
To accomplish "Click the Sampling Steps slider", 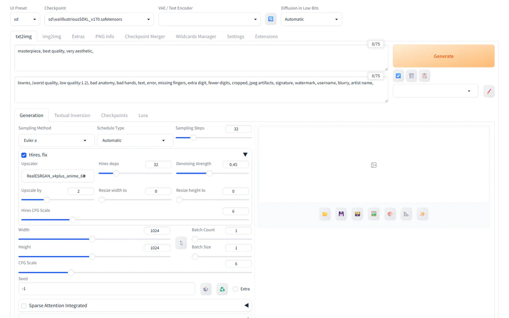I will point(214,138).
